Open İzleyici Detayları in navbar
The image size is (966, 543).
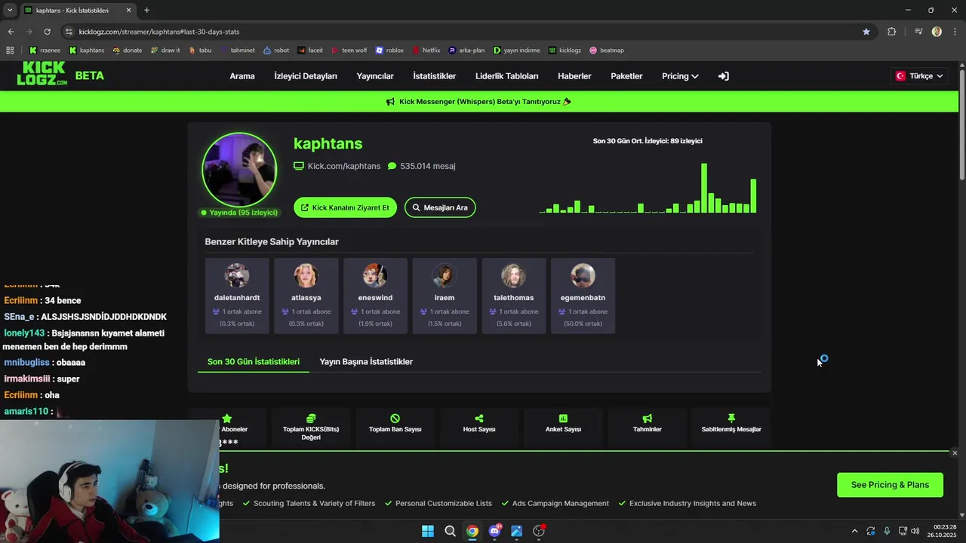(x=306, y=76)
